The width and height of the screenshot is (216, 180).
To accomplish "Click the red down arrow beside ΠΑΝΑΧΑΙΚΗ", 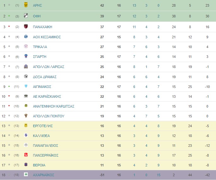I will pos(9,26).
